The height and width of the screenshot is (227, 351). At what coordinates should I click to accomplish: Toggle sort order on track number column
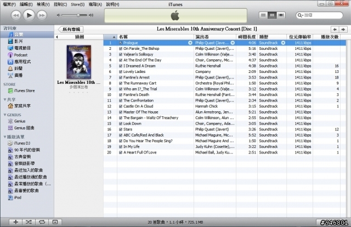110,37
